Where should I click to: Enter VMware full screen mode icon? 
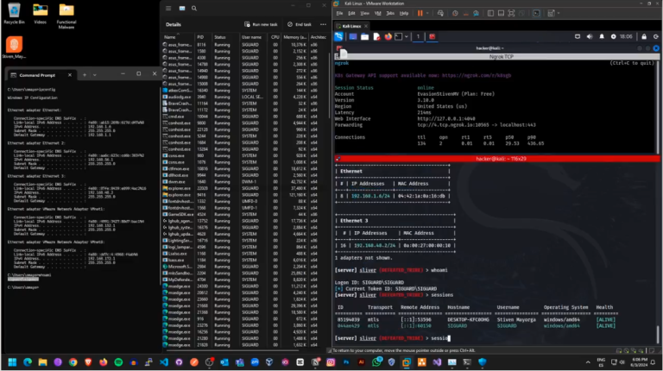(511, 14)
